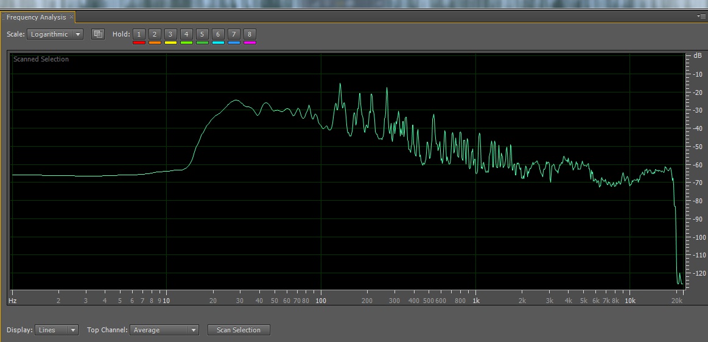Image resolution: width=708 pixels, height=342 pixels.
Task: Open the Scale Logarithmic dropdown
Action: click(x=55, y=34)
